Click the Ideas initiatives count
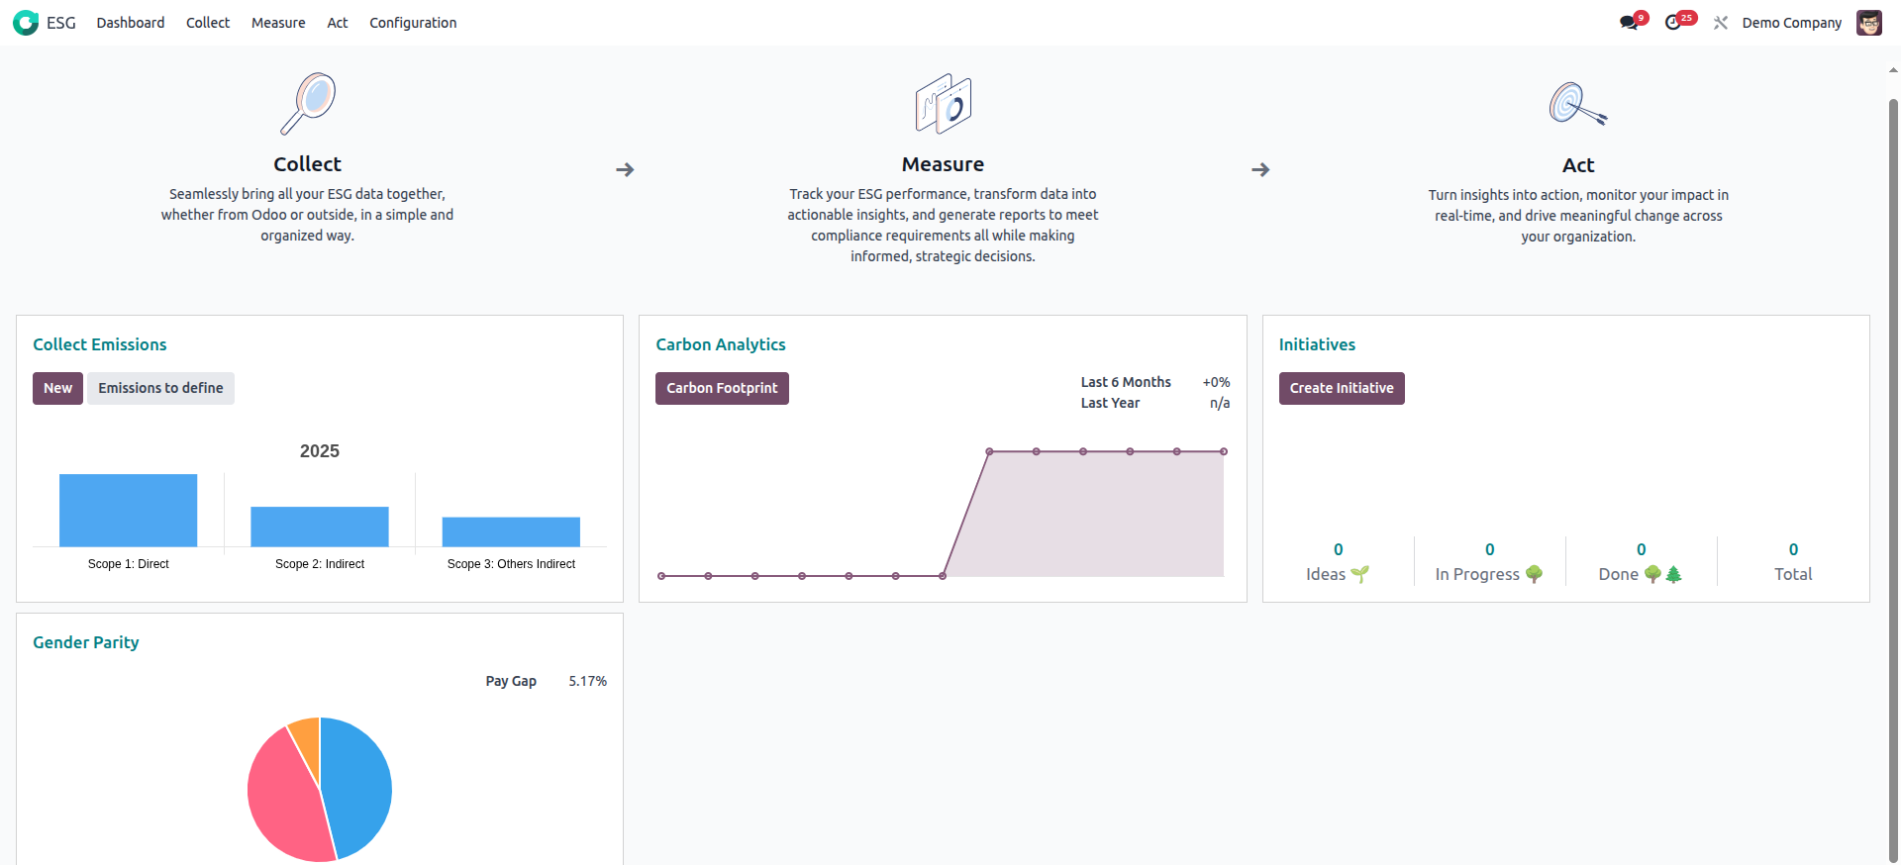 coord(1339,549)
